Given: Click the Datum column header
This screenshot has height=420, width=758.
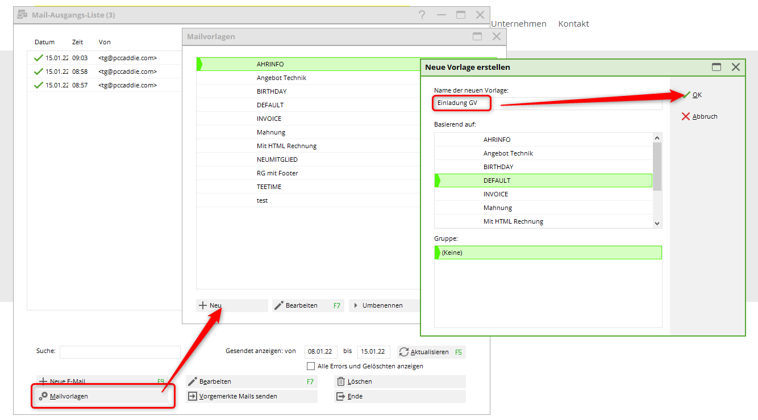Looking at the screenshot, I should (45, 42).
